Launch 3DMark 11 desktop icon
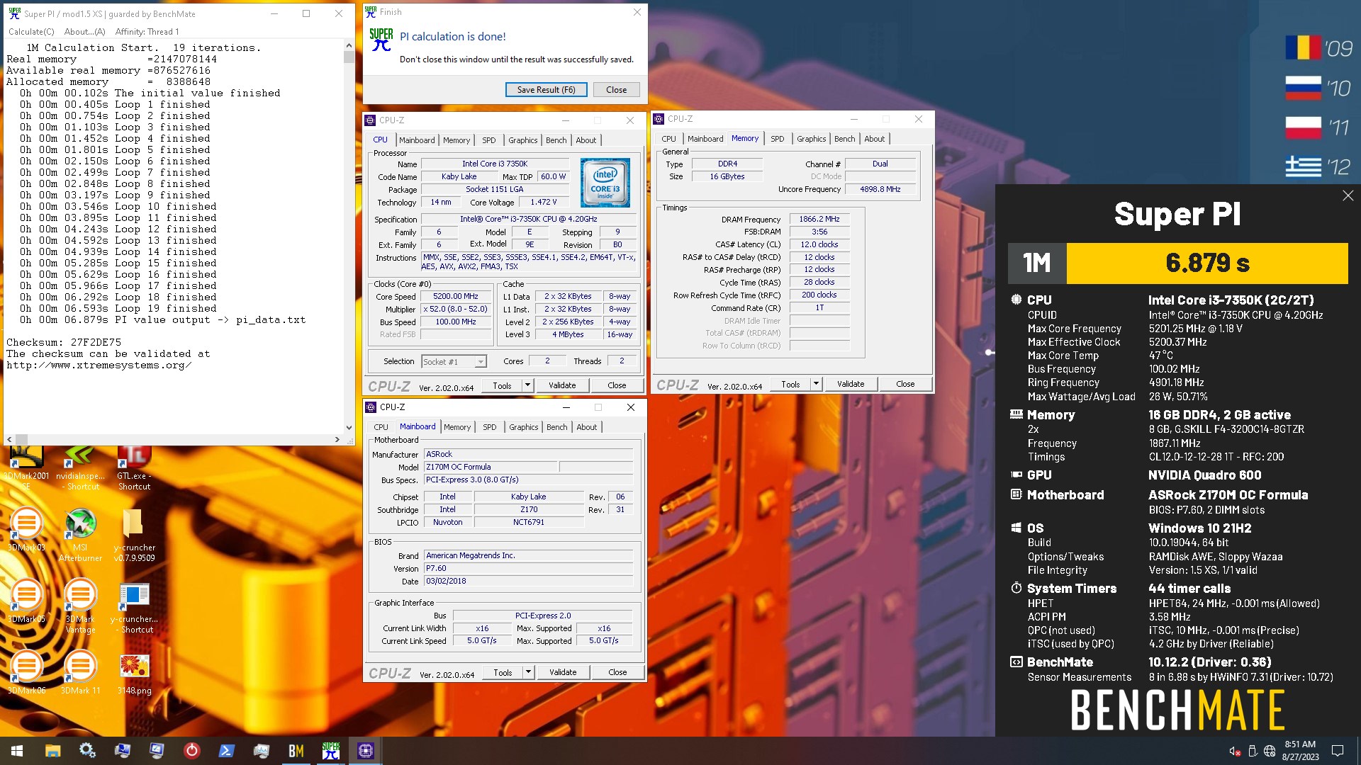Screen dimensions: 1361x765 (80, 673)
